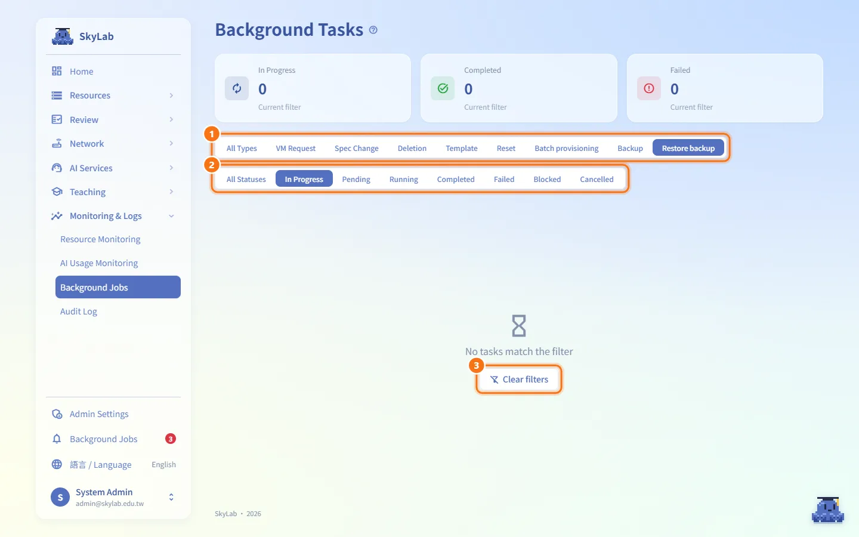The height and width of the screenshot is (537, 859).
Task: Filter by Deletion task type
Action: tap(412, 148)
